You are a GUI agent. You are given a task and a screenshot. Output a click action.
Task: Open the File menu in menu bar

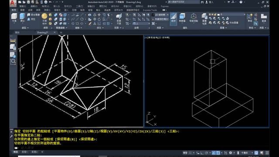tap(23, 6)
